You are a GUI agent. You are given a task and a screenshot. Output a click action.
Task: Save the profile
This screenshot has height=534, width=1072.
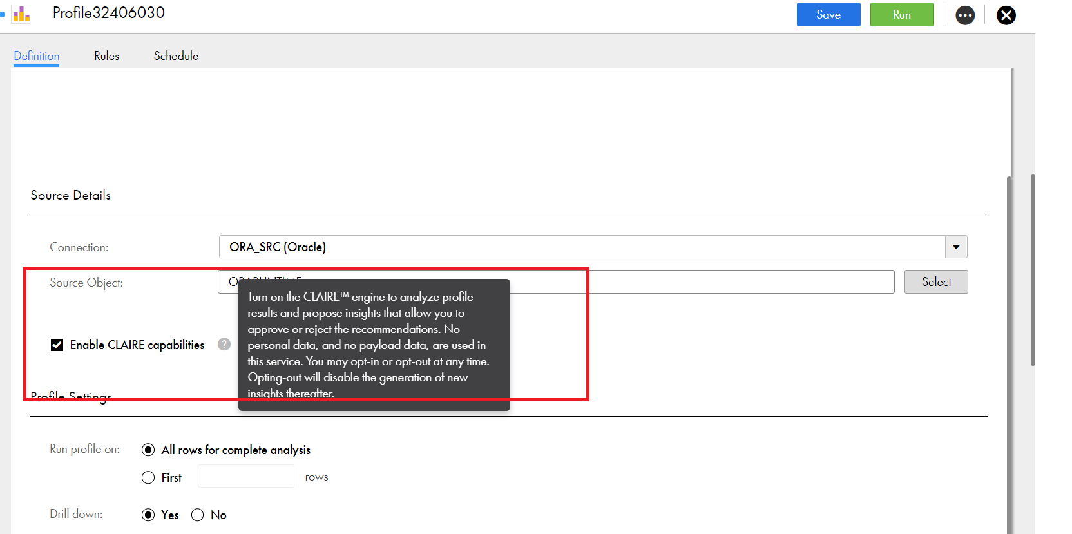pos(828,15)
